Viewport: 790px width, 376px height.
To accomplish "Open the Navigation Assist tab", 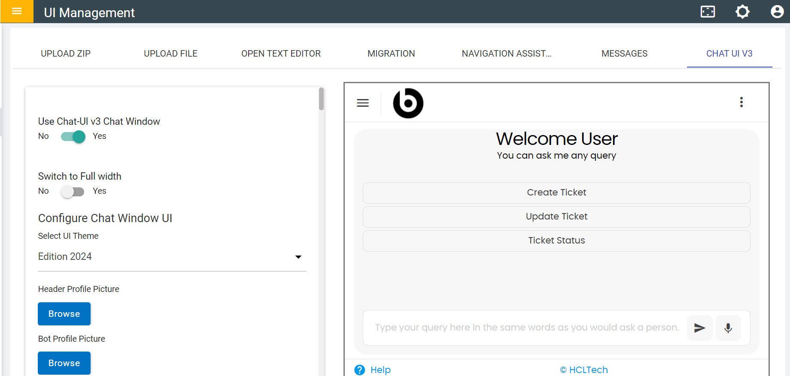I will click(x=507, y=54).
